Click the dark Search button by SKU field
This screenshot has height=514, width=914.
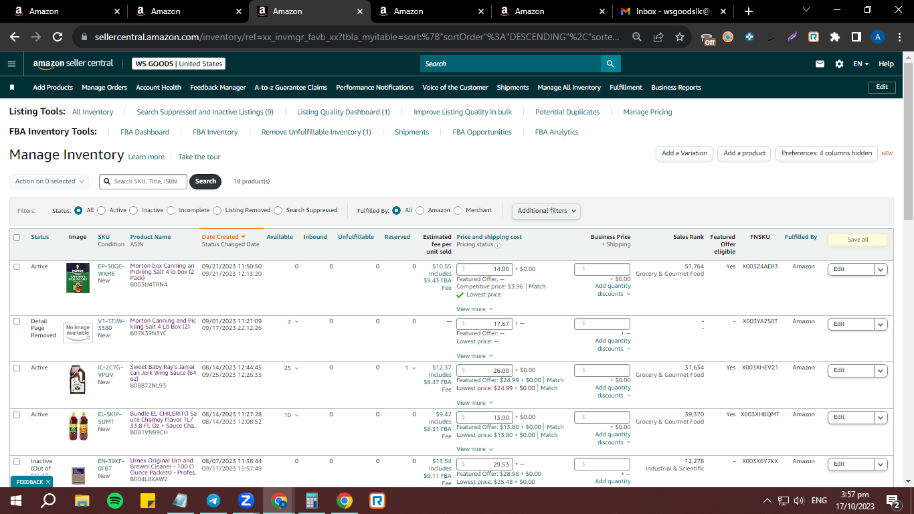[205, 181]
